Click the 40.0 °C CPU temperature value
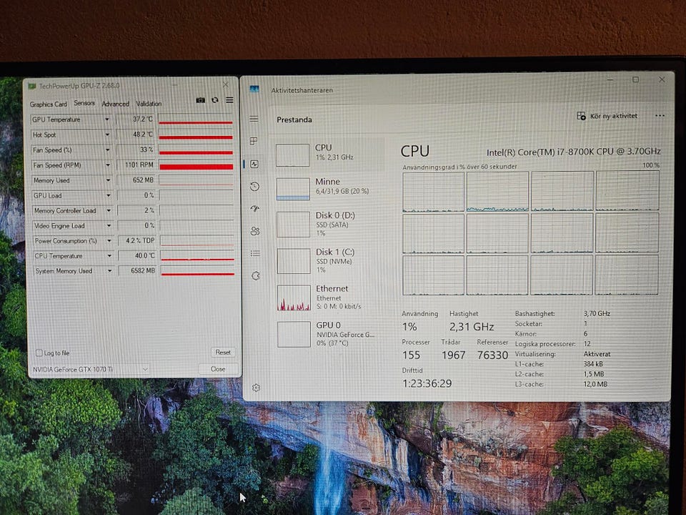686x515 pixels. 144,255
